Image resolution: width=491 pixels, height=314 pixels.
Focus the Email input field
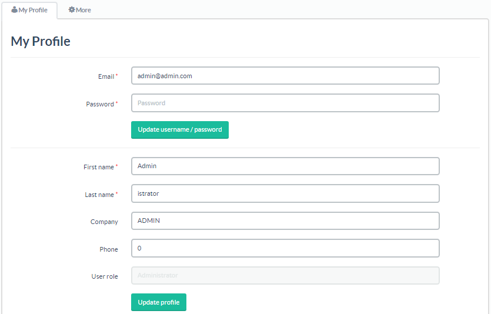click(285, 76)
